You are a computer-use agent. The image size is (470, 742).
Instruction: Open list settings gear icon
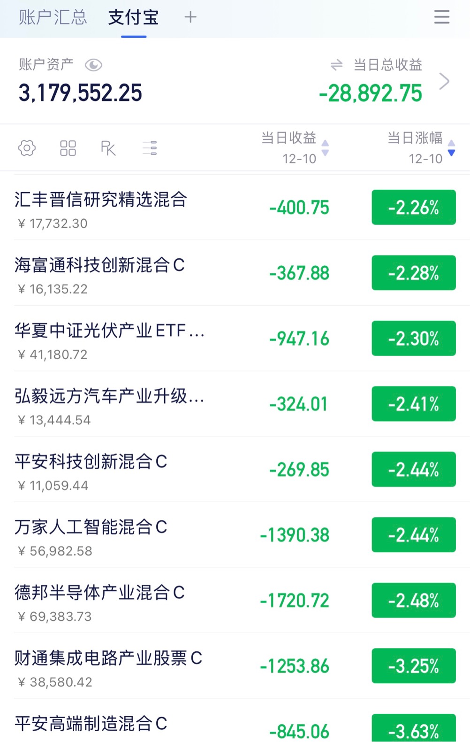click(x=27, y=148)
